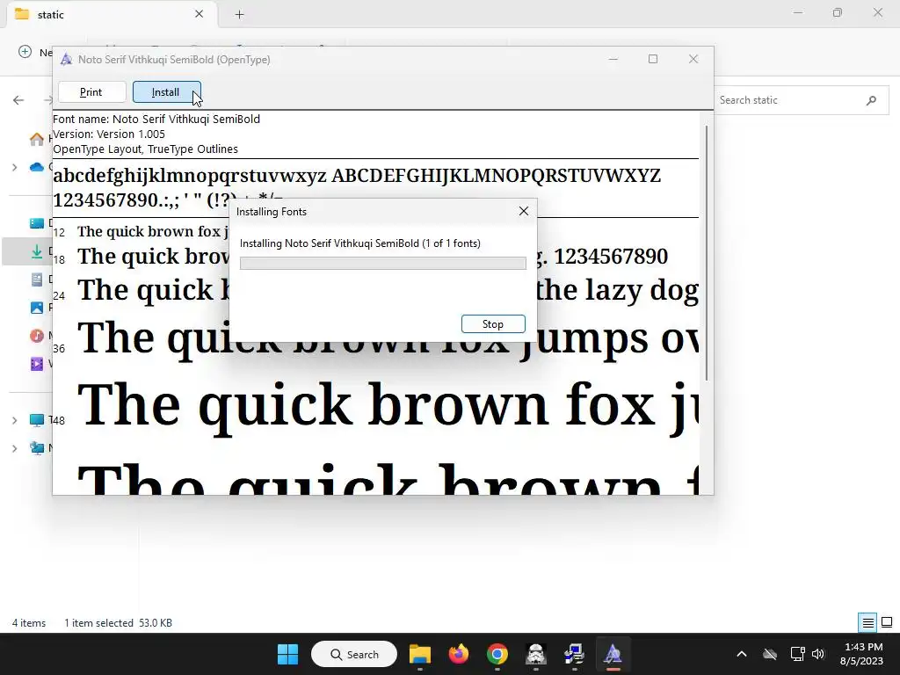
Task: Open the Home item in navigation pane
Action: [x=37, y=139]
